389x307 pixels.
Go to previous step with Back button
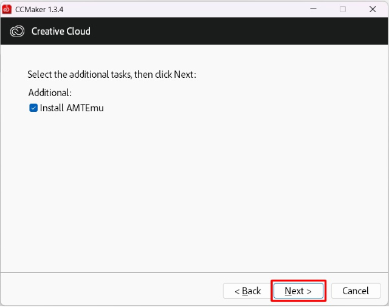[247, 291]
